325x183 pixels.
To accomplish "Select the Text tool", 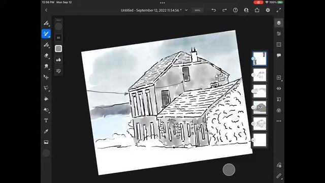I will pyautogui.click(x=46, y=120).
